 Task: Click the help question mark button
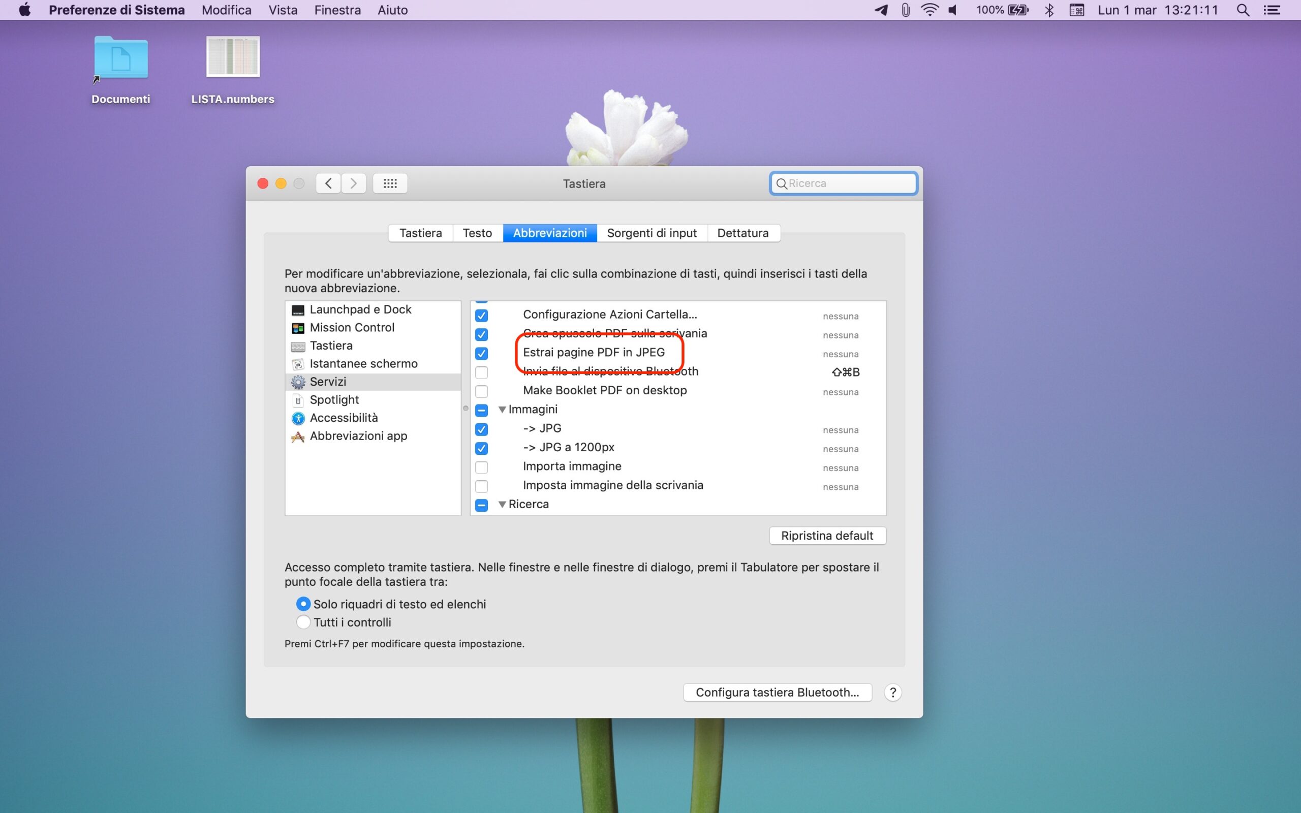(x=892, y=693)
